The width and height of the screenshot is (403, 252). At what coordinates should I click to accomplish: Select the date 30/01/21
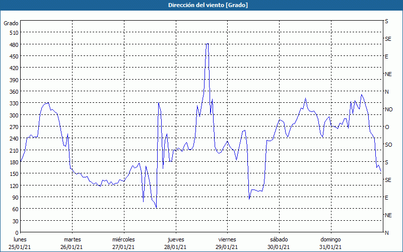(279, 247)
